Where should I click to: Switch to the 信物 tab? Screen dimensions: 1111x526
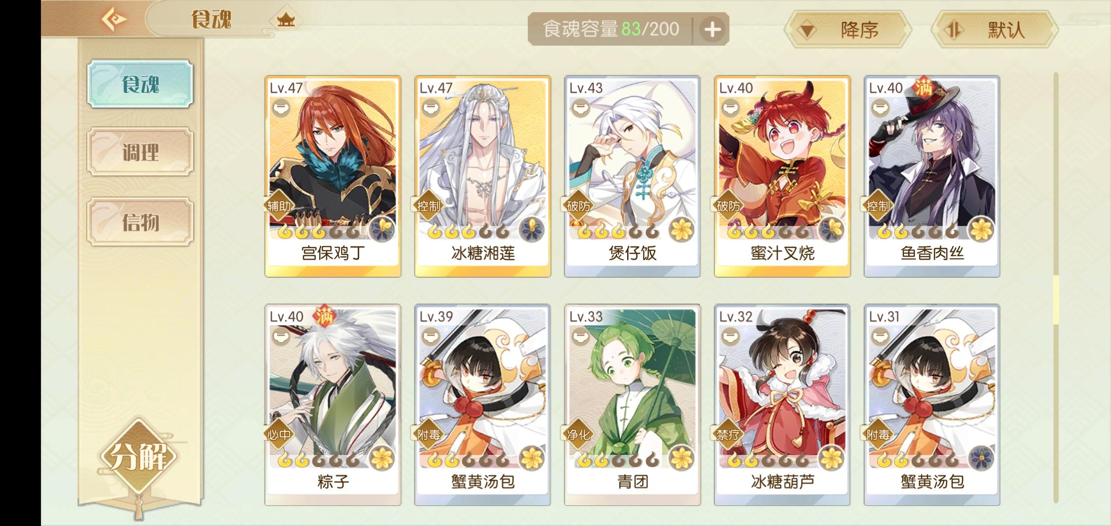pos(140,222)
